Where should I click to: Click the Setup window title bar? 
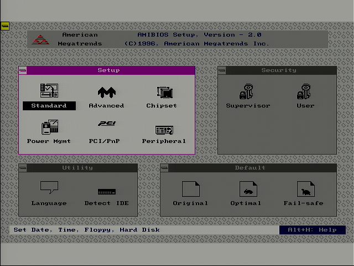click(x=109, y=70)
